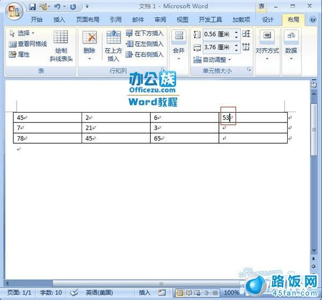Image resolution: width=322 pixels, height=300 pixels.
Task: Click the round Office button
Action: 14,11
